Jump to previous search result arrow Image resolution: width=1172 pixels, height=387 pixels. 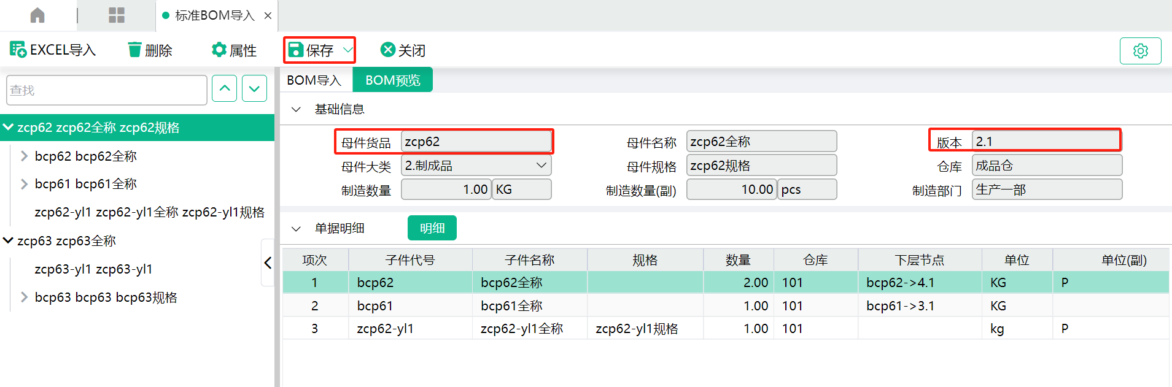coord(225,89)
